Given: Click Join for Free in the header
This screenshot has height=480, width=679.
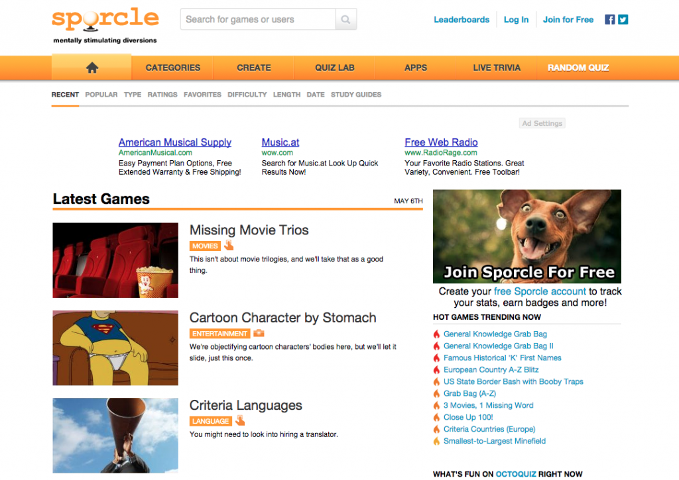Looking at the screenshot, I should pyautogui.click(x=568, y=19).
